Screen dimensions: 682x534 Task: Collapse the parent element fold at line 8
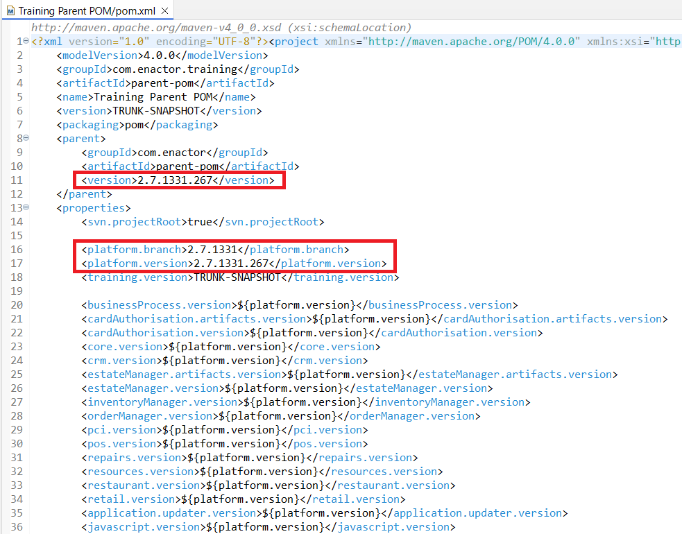[26, 138]
